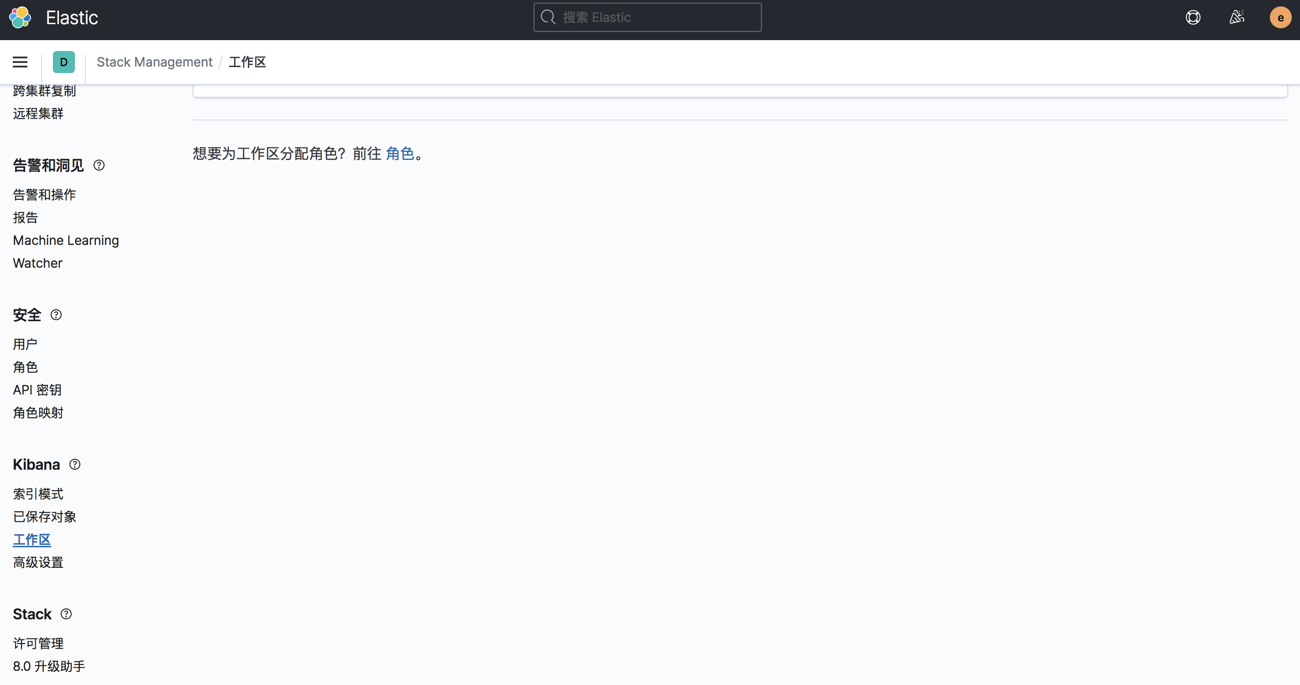Open the 8.0 升级助手 page
Viewport: 1300px width, 685px height.
(49, 665)
